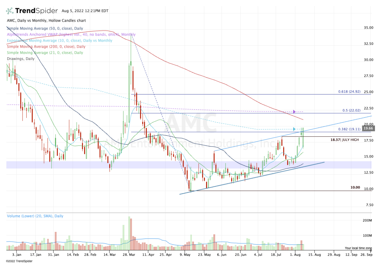Open the Alphatrends Anchored VWAP legend entry
This screenshot has width=381, height=264.
tap(71, 34)
